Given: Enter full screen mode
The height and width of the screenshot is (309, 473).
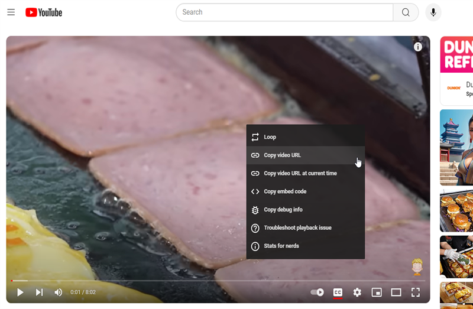Looking at the screenshot, I should pos(416,292).
